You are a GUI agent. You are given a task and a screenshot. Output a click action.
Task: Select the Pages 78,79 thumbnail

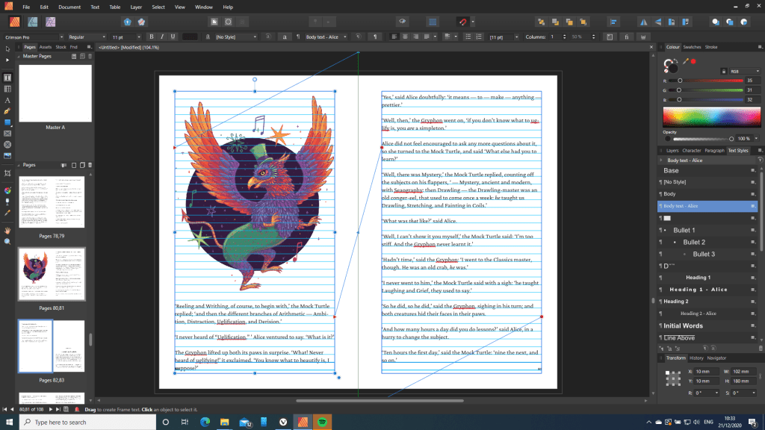tap(52, 202)
